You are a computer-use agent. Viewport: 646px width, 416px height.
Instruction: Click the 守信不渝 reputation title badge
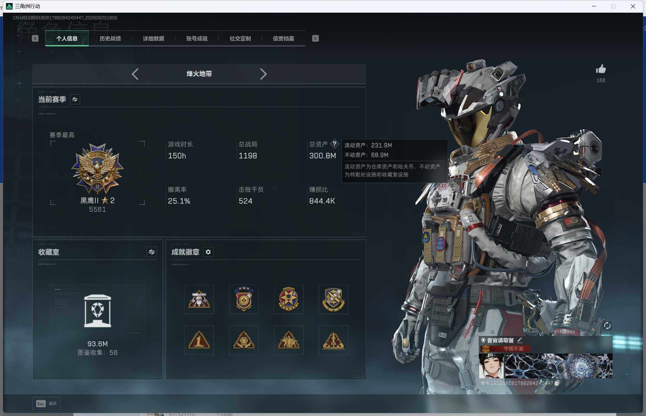505,349
